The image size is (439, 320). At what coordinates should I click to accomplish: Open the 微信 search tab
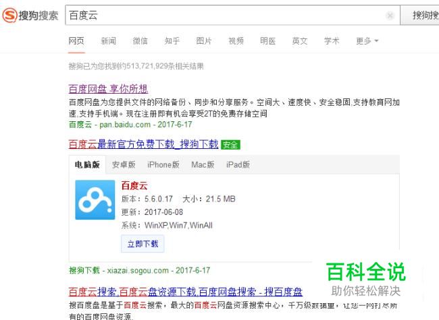140,41
